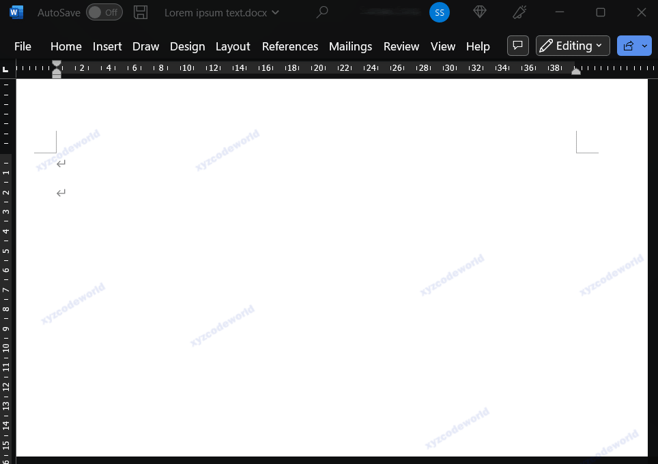The width and height of the screenshot is (658, 464).
Task: Click the pen with sparkle icon in the title bar
Action: coord(519,12)
